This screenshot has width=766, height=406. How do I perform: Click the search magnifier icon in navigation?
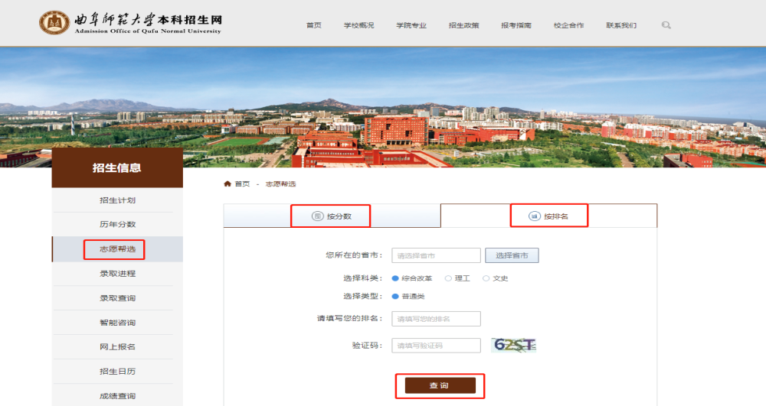(666, 25)
